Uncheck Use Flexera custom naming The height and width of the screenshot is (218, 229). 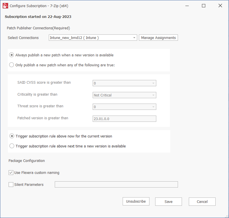click(x=11, y=173)
